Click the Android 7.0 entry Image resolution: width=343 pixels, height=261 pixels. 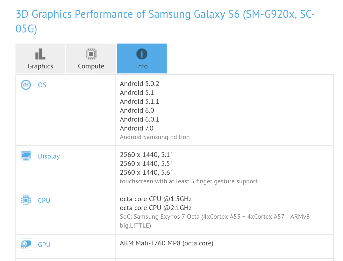pyautogui.click(x=137, y=128)
